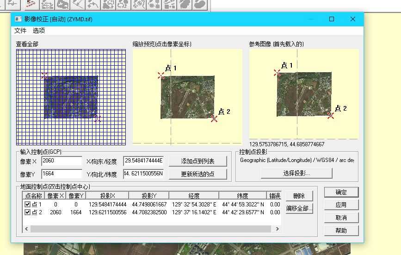Image resolution: width=401 pixels, height=255 pixels.
Task: Click the 点 1 marker in zoom preview
Action: 161,75
